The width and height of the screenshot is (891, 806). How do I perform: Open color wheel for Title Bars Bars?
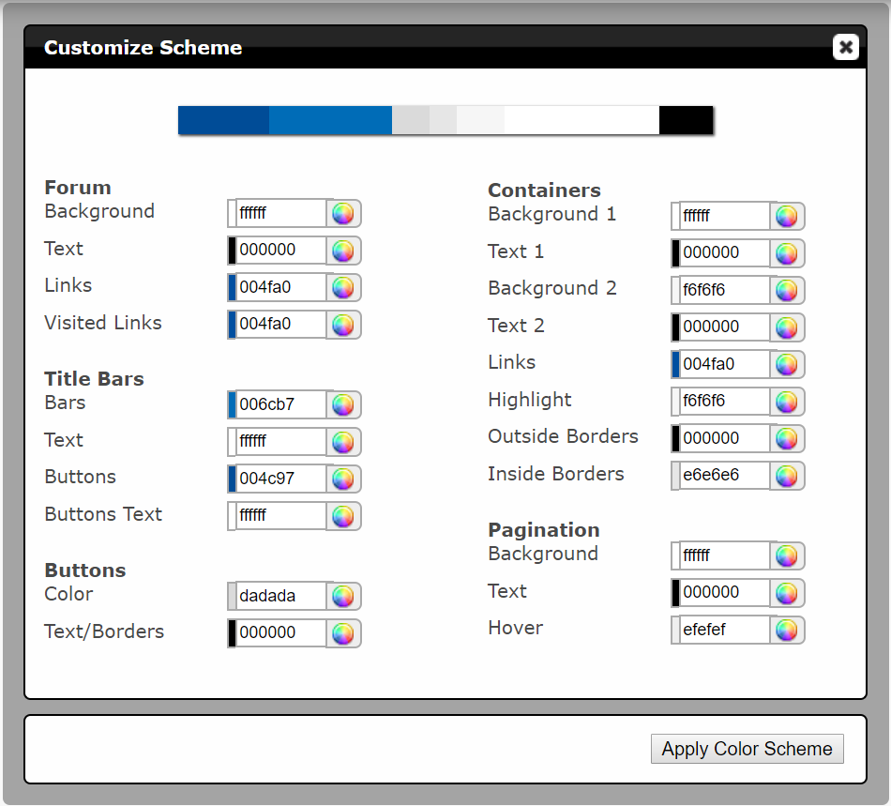point(343,404)
